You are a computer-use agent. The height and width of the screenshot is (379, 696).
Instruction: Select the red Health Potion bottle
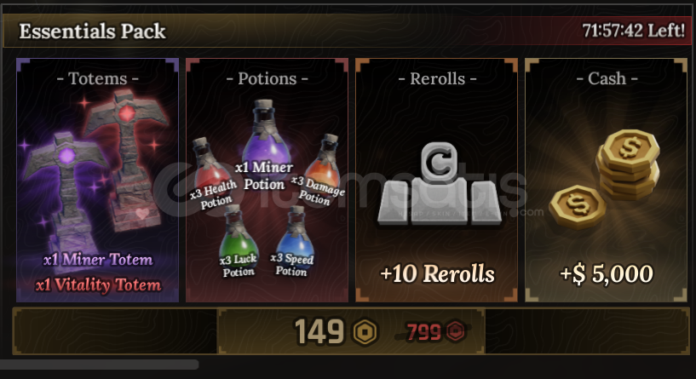(x=209, y=165)
